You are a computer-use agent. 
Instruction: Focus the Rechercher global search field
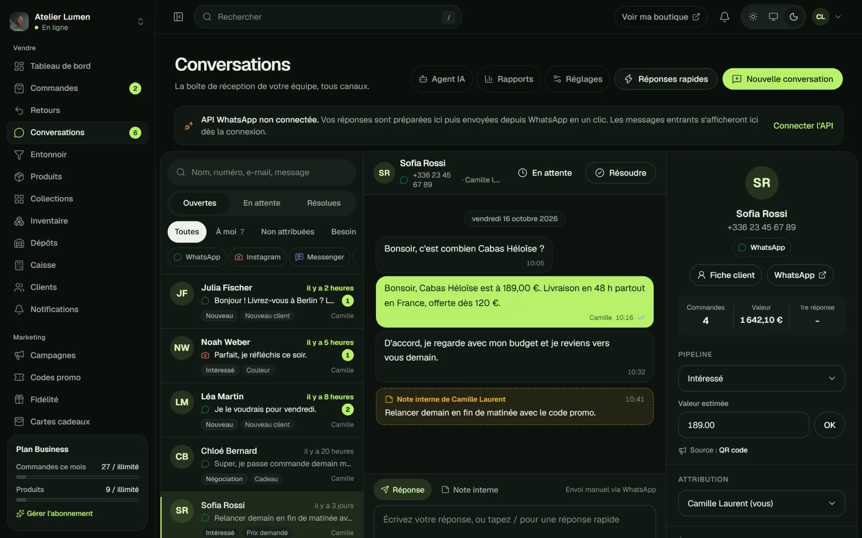328,17
